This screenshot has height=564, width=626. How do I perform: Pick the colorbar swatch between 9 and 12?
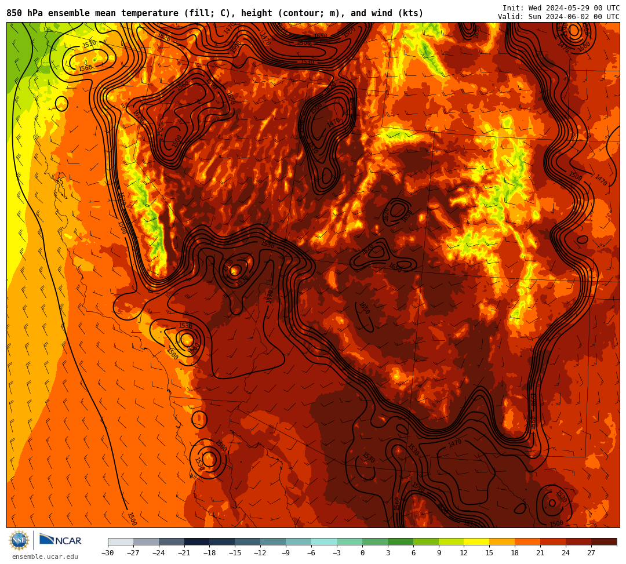click(451, 541)
